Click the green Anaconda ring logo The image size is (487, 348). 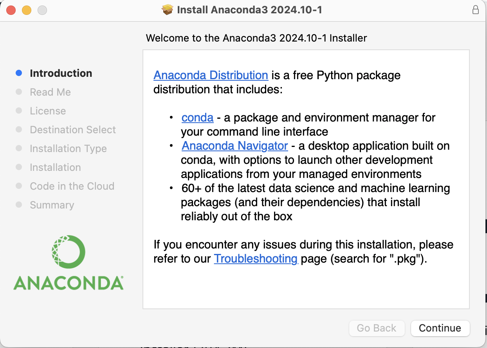[x=69, y=252]
